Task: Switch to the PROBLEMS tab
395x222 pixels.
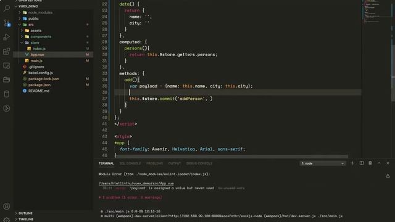Action: (x=154, y=163)
